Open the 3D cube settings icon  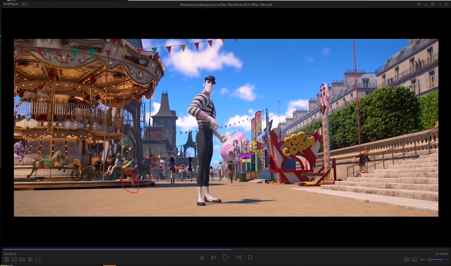click(30, 259)
